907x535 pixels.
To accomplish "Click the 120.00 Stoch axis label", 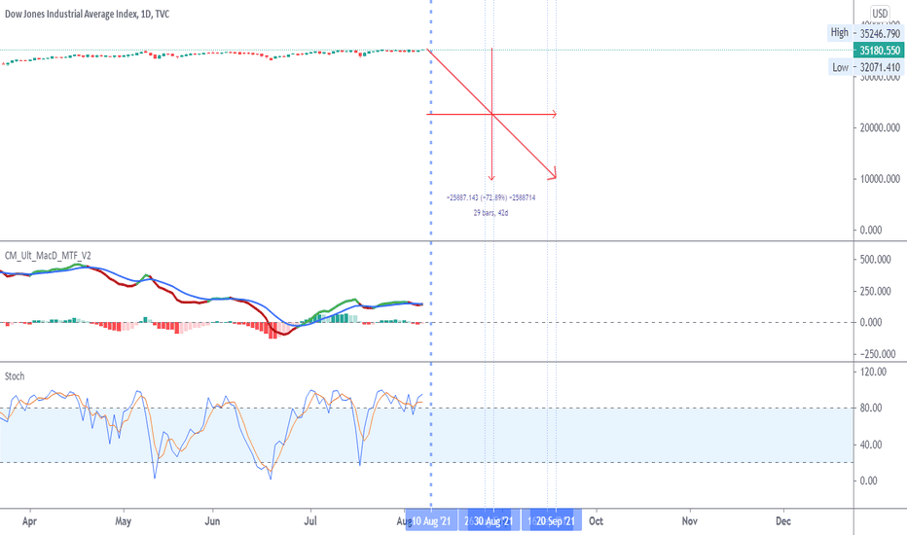I will pos(874,372).
